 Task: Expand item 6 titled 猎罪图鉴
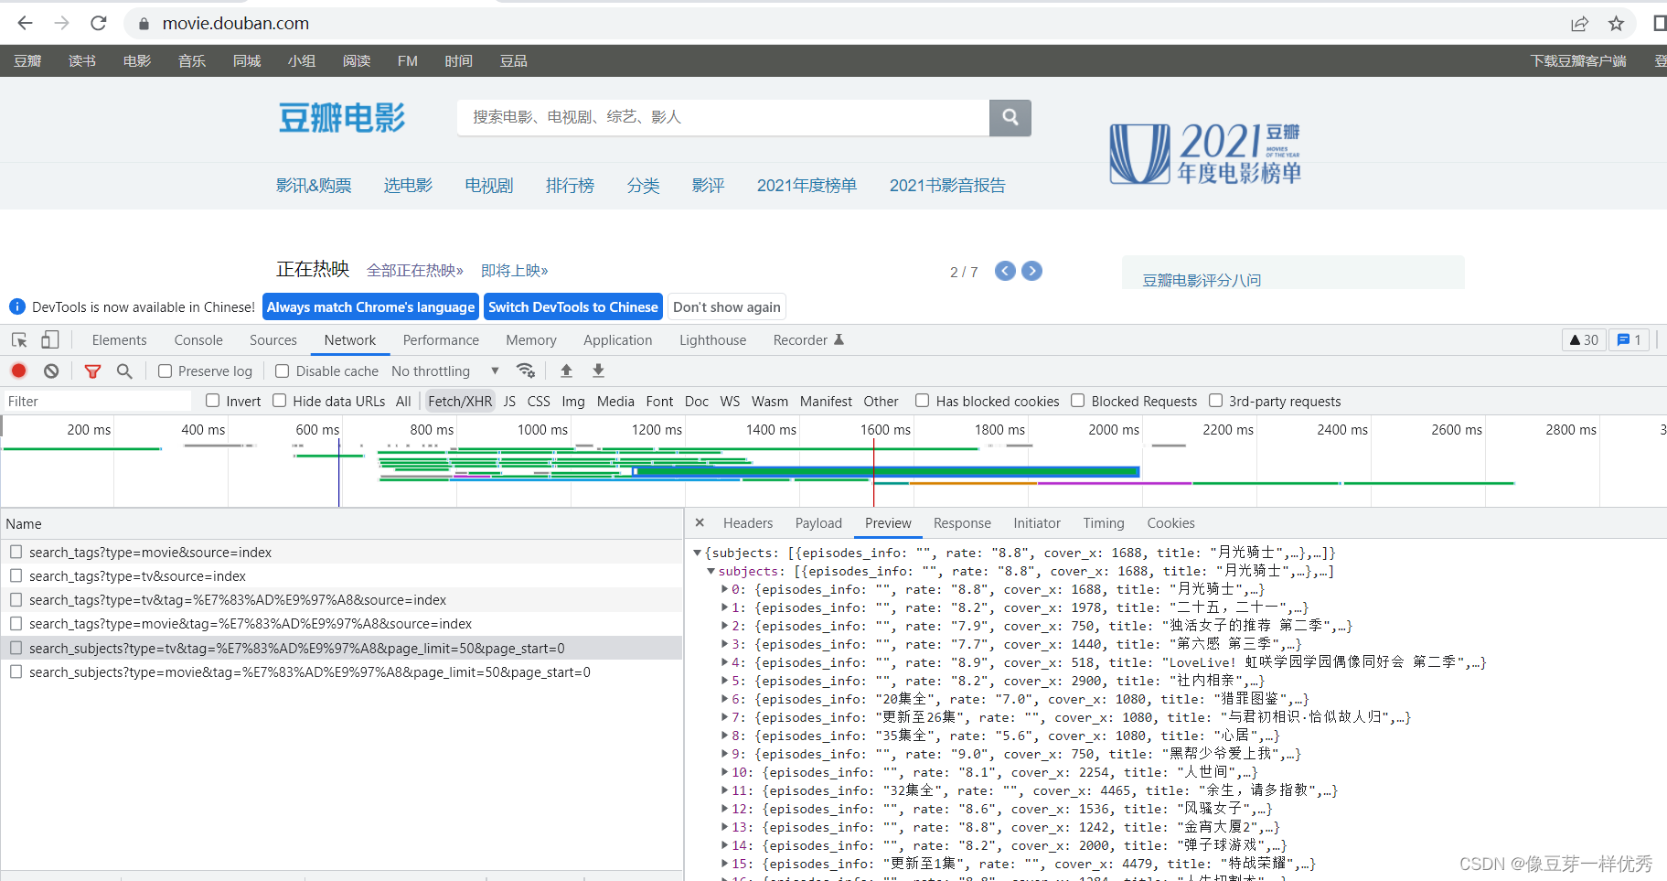click(724, 699)
